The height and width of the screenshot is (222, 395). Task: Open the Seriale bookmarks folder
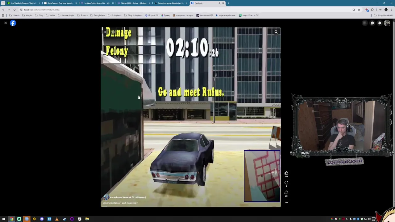coord(51,15)
